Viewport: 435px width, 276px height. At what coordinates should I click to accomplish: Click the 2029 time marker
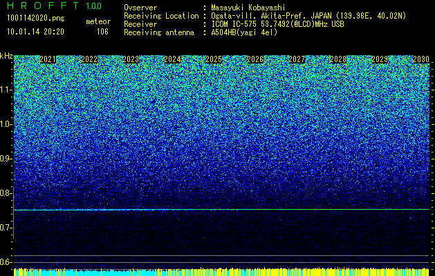tap(380, 59)
